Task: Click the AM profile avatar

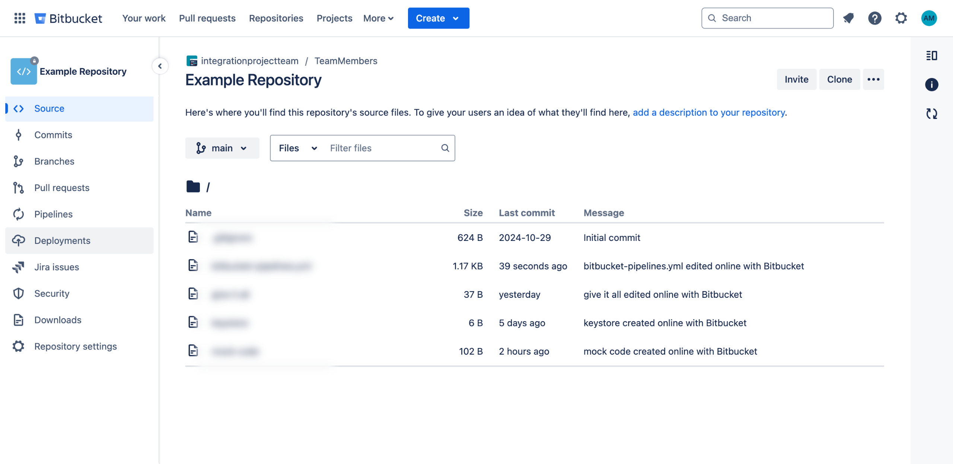Action: click(928, 18)
